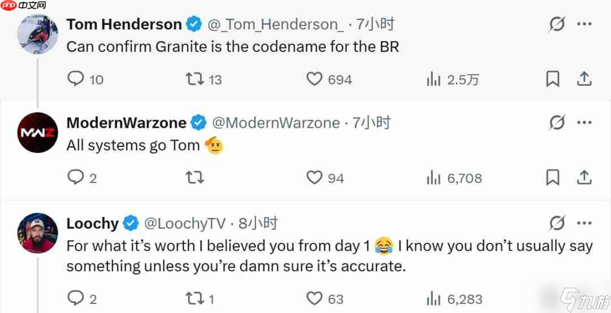611x313 pixels.
Task: Open more options for Tom Henderson's tweet
Action: pos(584,24)
